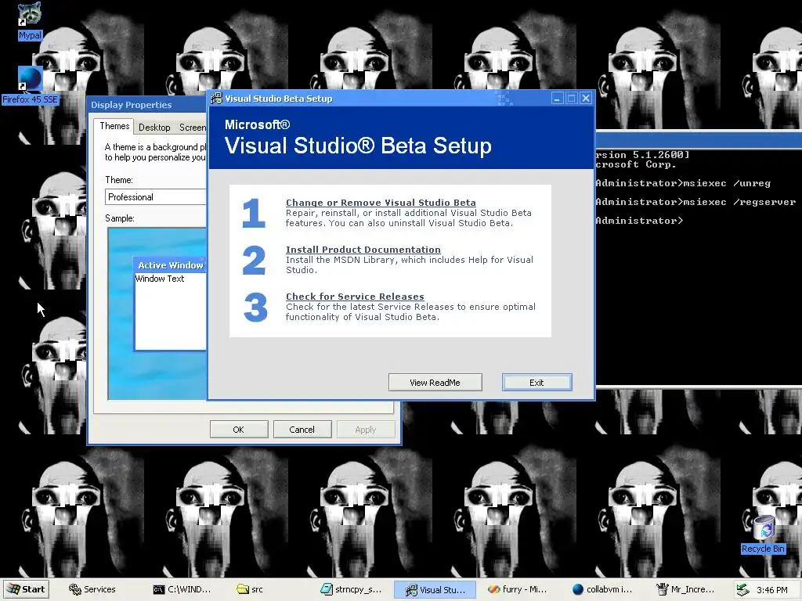Switch to the C:\WIND... command prompt taskbar item
802x601 pixels.
tap(182, 589)
